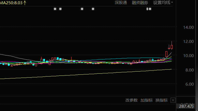
Task: Click the fourth event marker star
Action: pos(93,9)
